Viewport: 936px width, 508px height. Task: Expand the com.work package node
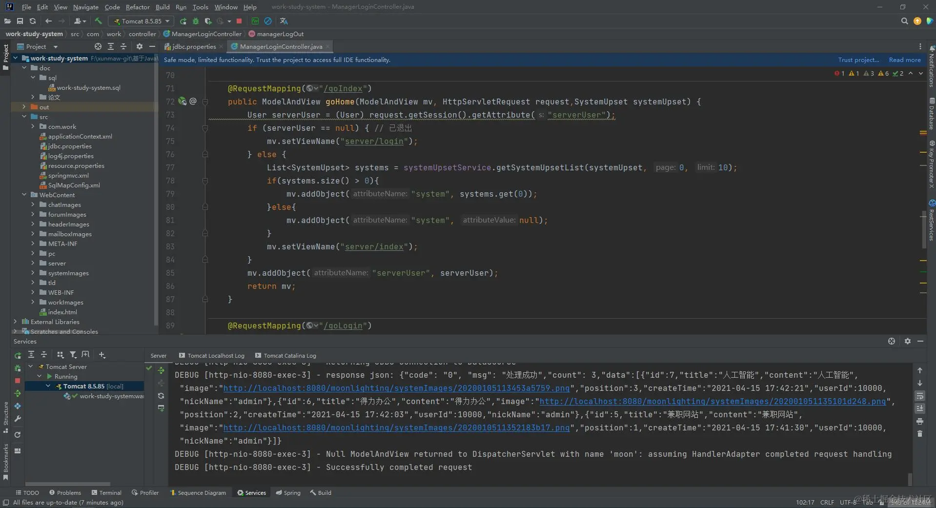33,126
